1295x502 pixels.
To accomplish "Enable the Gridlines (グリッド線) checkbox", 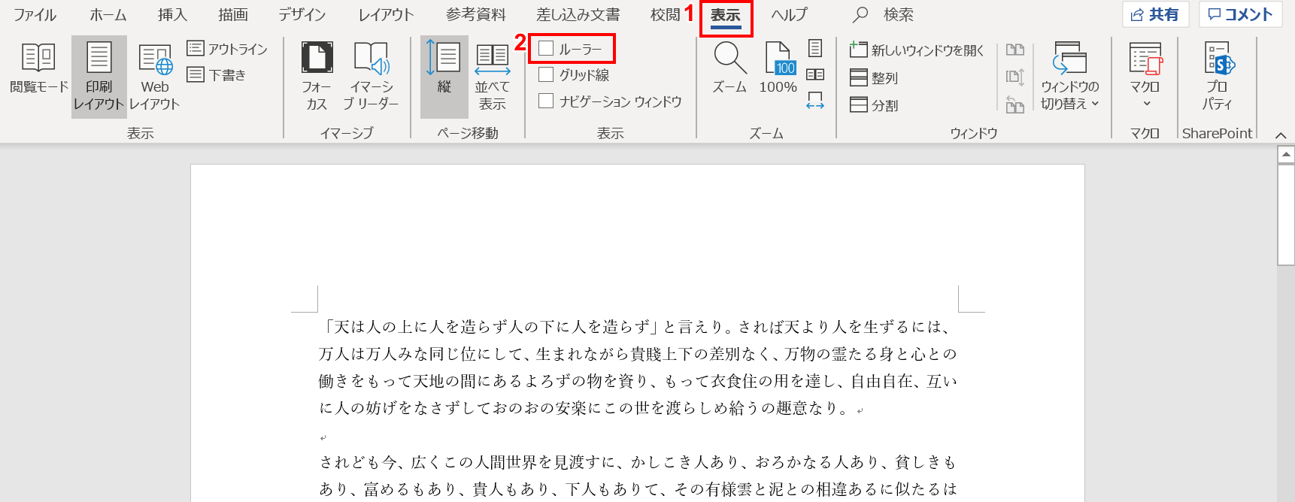I will point(547,74).
